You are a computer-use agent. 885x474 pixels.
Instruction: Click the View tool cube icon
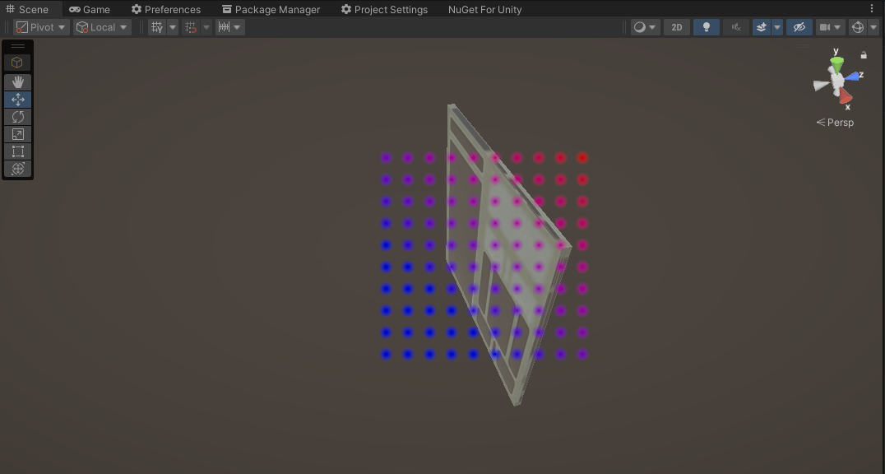(x=17, y=63)
